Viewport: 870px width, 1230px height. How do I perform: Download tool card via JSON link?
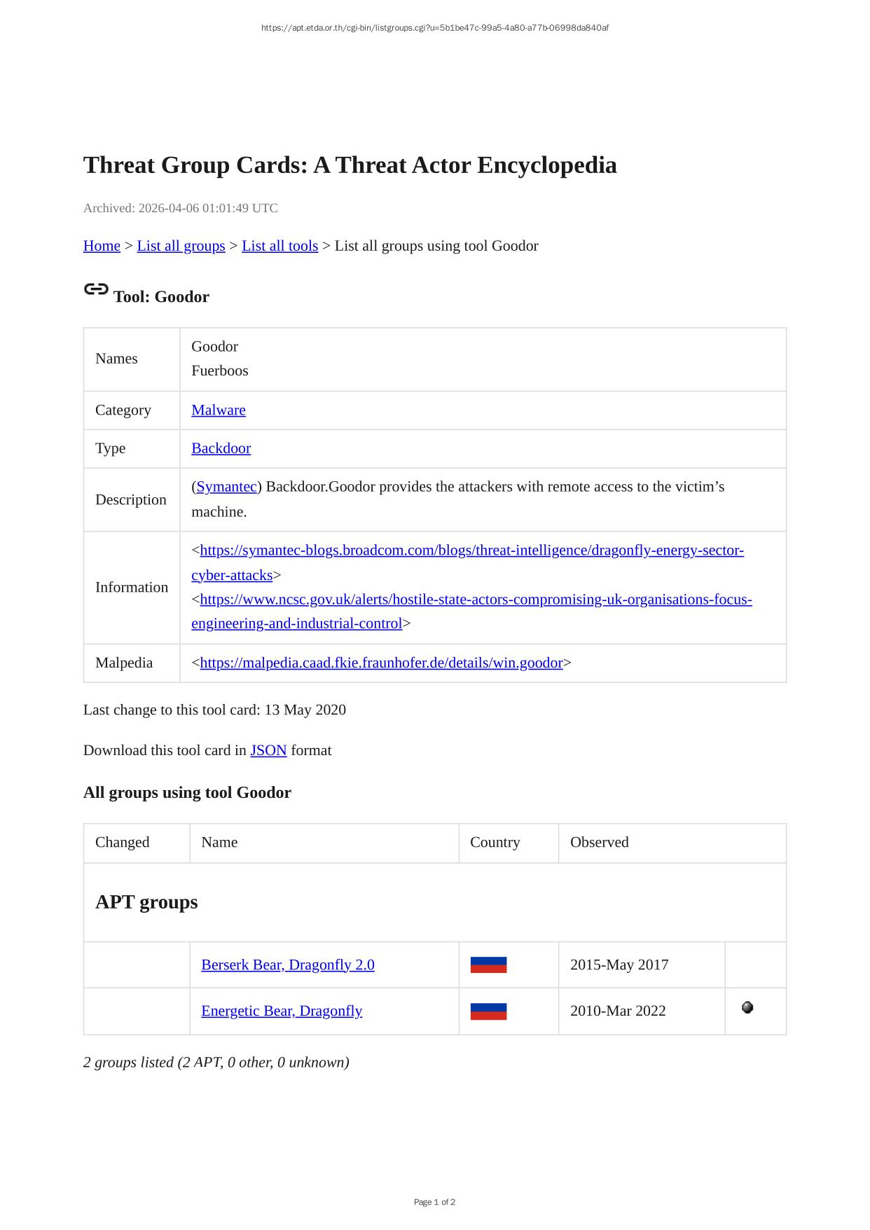(268, 750)
